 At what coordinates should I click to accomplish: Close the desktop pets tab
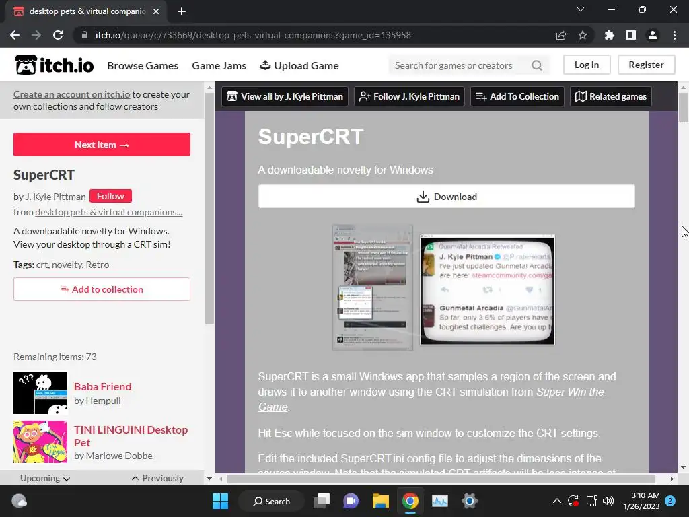tap(156, 11)
